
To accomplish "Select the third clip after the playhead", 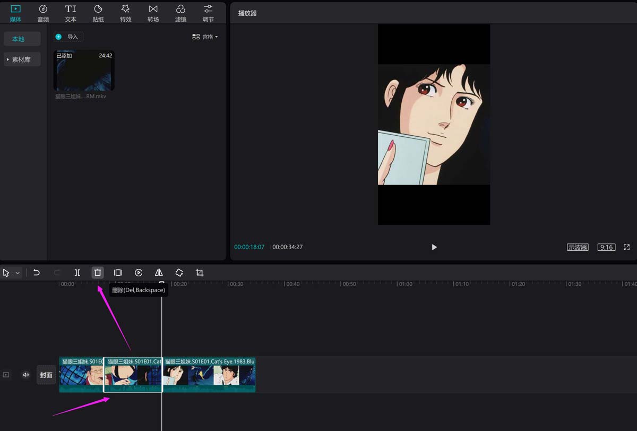I will (x=209, y=375).
